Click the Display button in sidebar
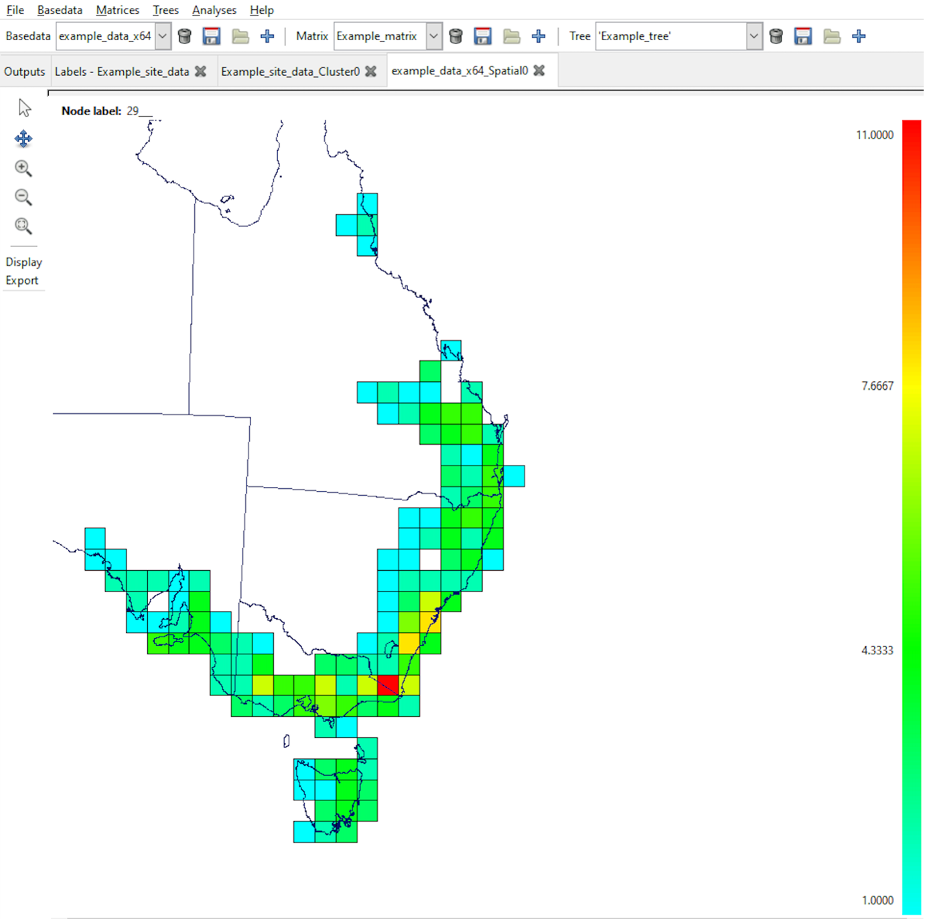Viewport: 927px width, 921px height. pyautogui.click(x=24, y=262)
